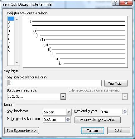Click the level list scroll up arrow
This screenshot has height=139, width=135.
click(17, 19)
